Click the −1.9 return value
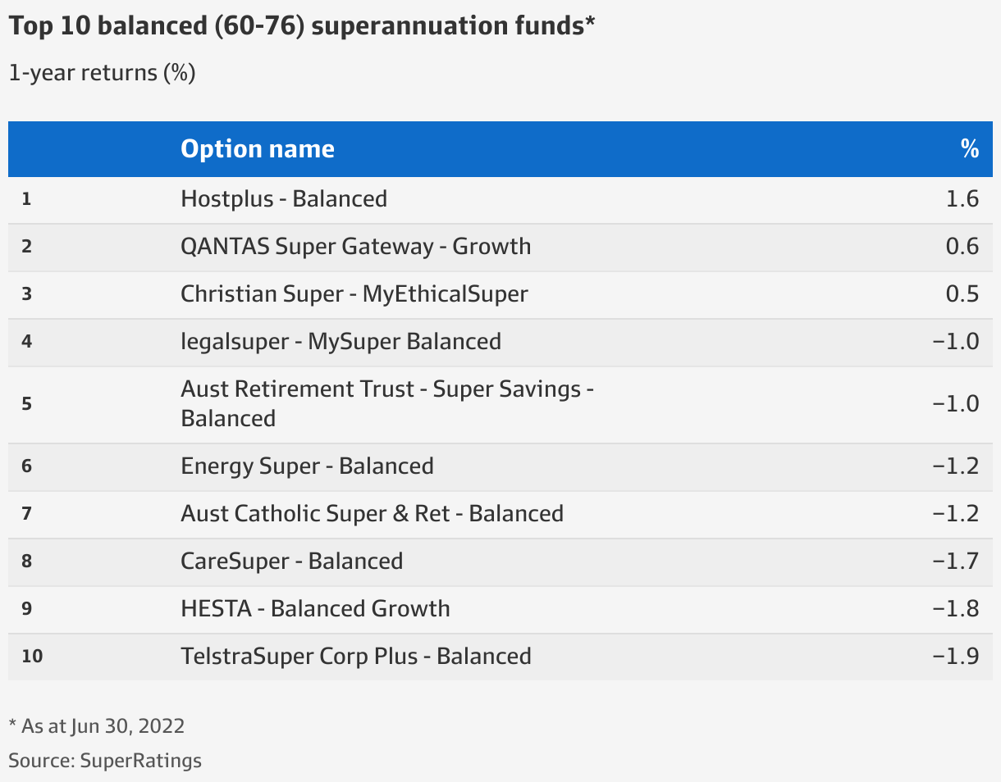 (956, 657)
